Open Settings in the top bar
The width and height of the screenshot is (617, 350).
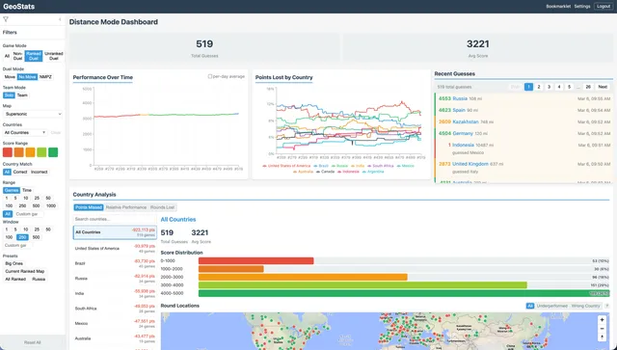[x=582, y=7]
